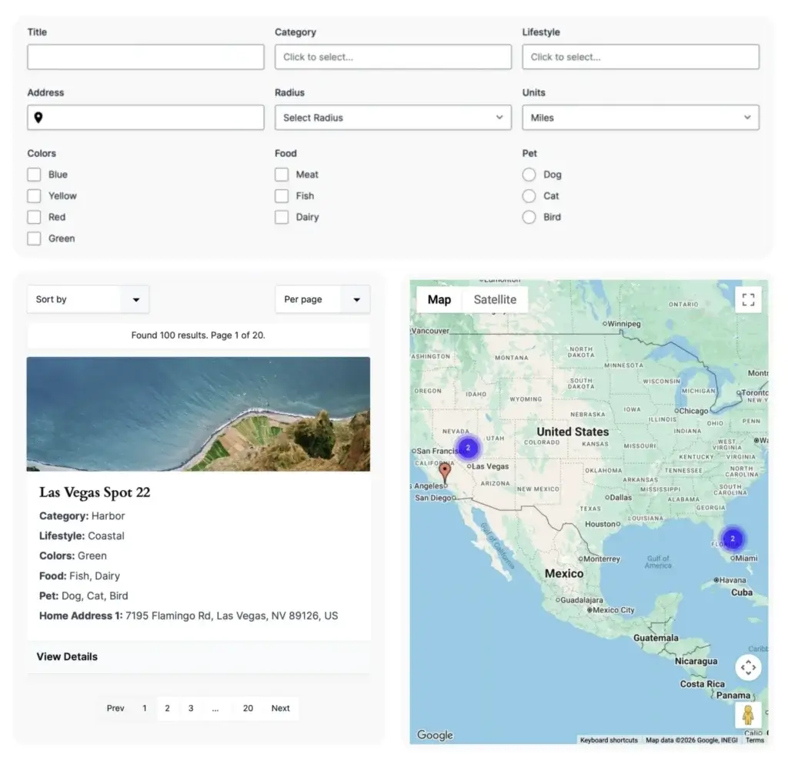
Task: Check the Green color checkbox
Action: [34, 239]
